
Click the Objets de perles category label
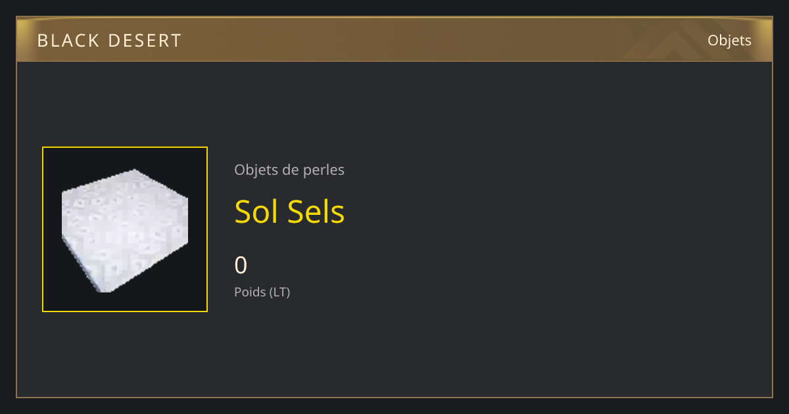[x=289, y=170]
